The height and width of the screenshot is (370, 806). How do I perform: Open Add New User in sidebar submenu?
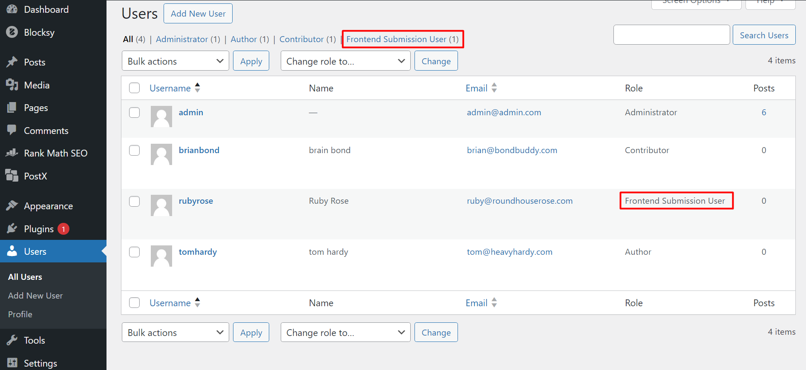(x=35, y=296)
